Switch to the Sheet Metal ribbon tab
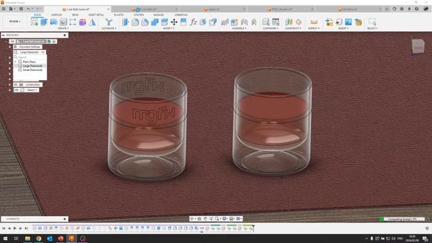Screen dimensions: 432x243 coord(96,15)
